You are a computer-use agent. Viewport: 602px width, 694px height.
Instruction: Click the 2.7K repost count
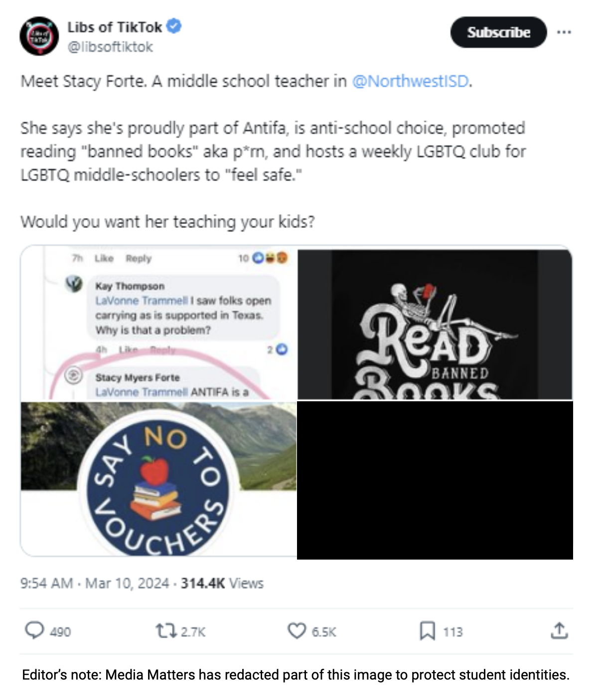(x=193, y=632)
